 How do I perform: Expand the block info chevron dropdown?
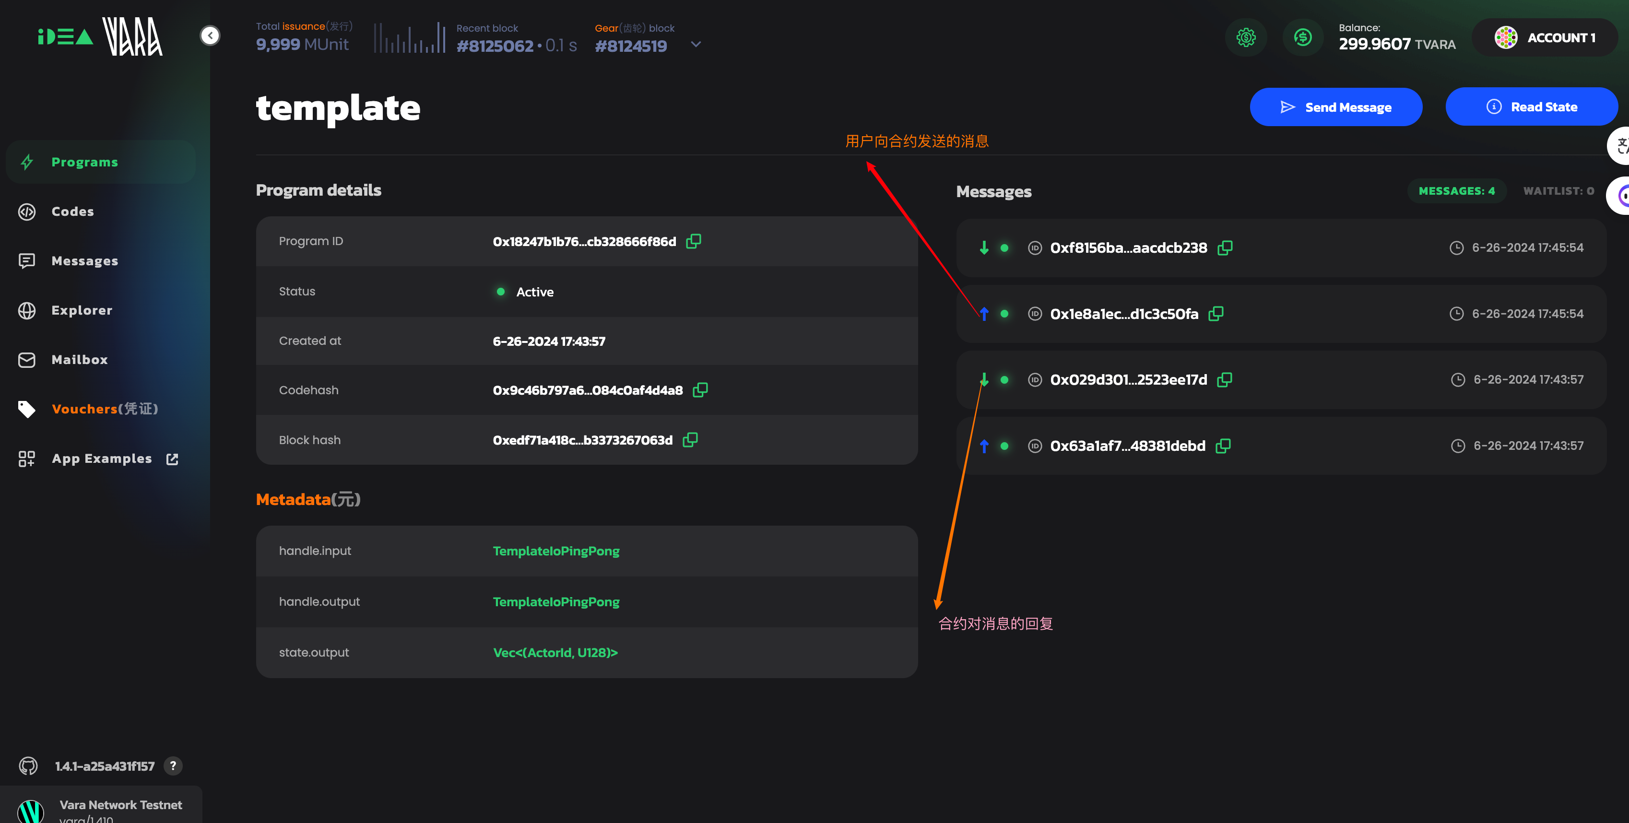coord(696,44)
